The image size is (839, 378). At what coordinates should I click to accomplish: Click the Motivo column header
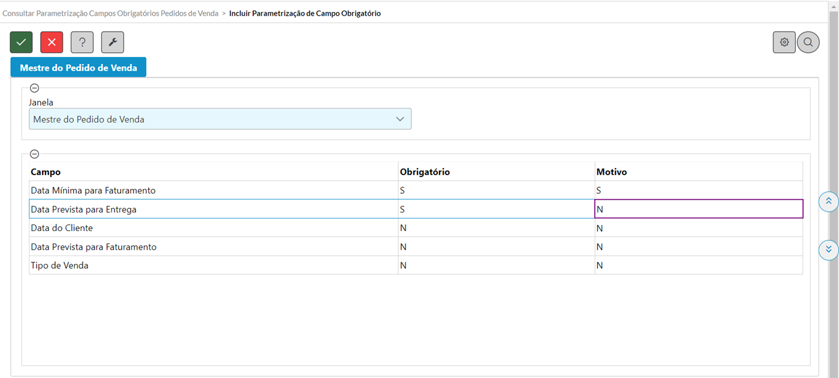(x=699, y=172)
